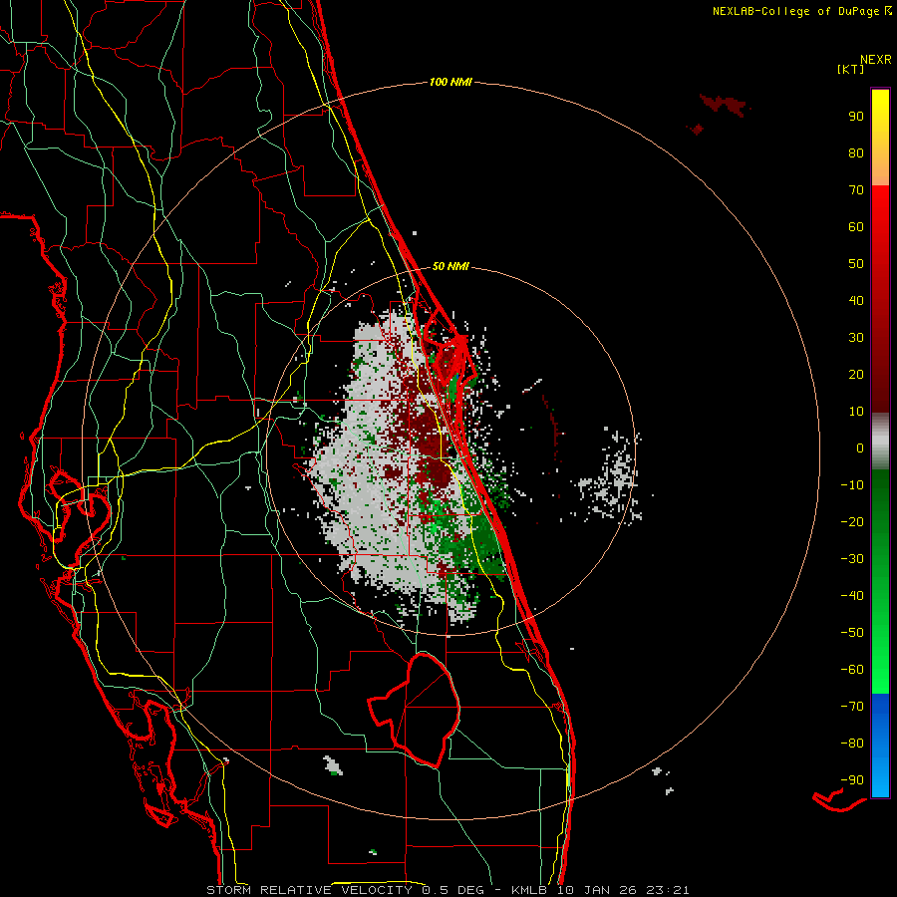897x897 pixels.
Task: Select the -10 scale label
Action: coord(852,485)
